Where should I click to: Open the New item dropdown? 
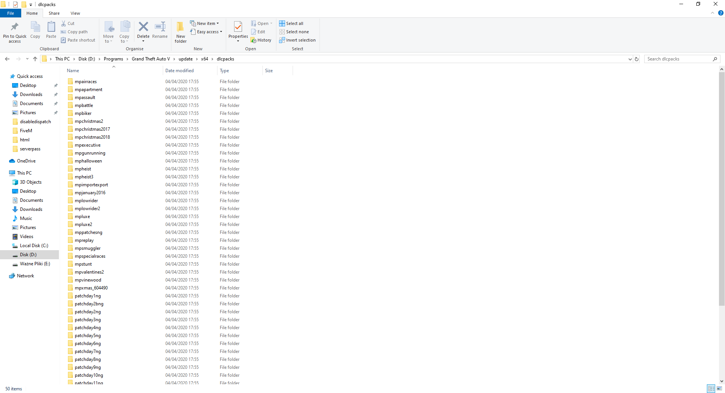click(205, 23)
